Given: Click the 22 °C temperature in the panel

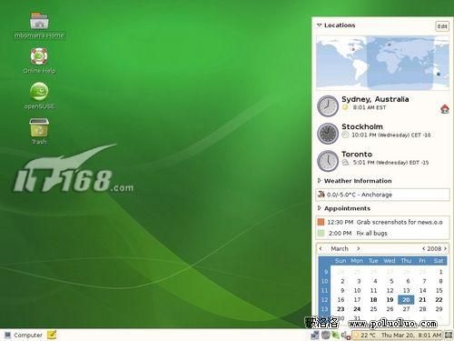Looking at the screenshot, I should pyautogui.click(x=368, y=336).
